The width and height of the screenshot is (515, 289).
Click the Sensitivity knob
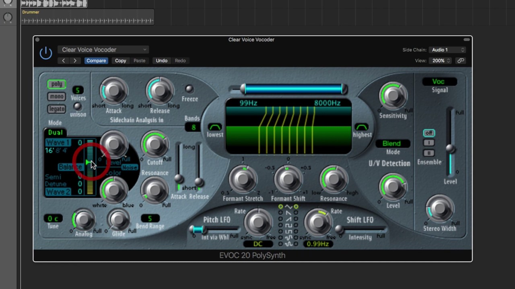pos(392,96)
